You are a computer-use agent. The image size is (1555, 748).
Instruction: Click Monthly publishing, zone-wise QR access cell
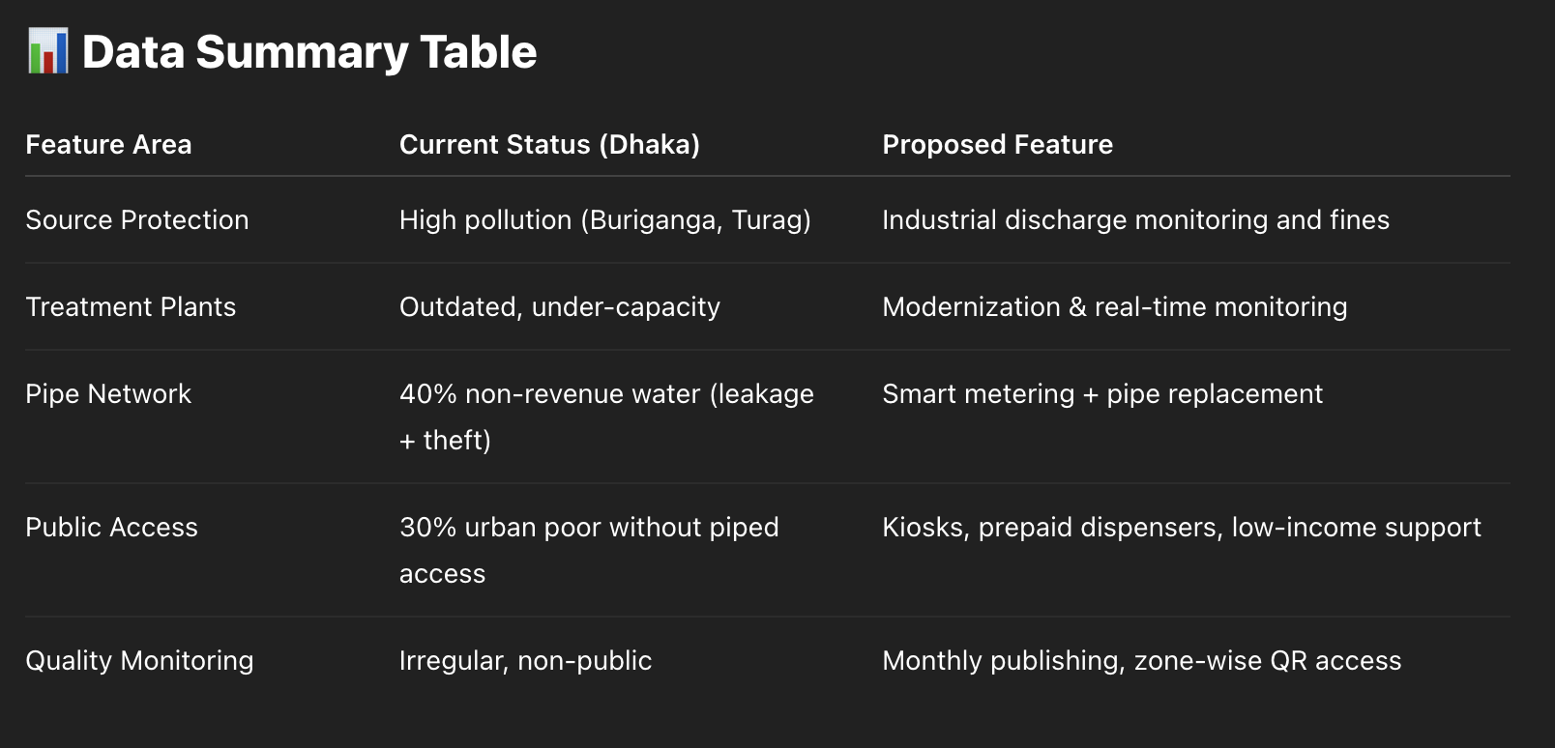pos(1141,661)
